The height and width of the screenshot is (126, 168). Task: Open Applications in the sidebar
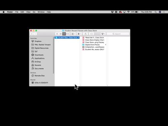click(39, 58)
